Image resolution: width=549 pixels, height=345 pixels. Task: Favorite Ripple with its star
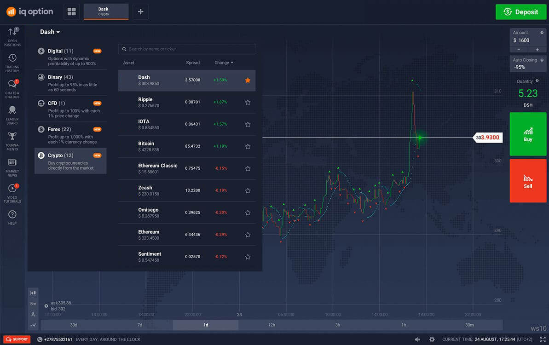[x=248, y=103]
